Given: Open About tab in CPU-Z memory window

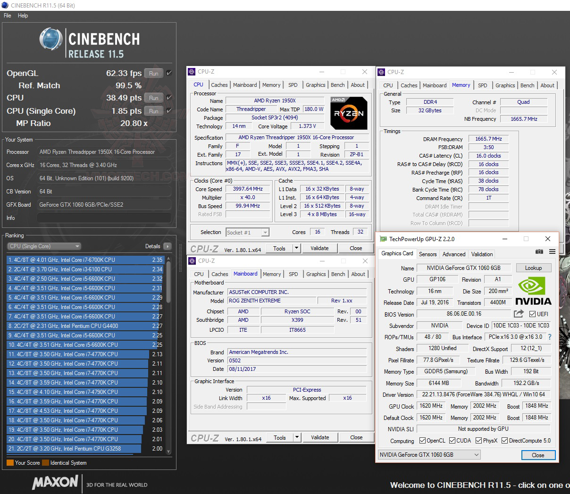Looking at the screenshot, I should tap(547, 85).
